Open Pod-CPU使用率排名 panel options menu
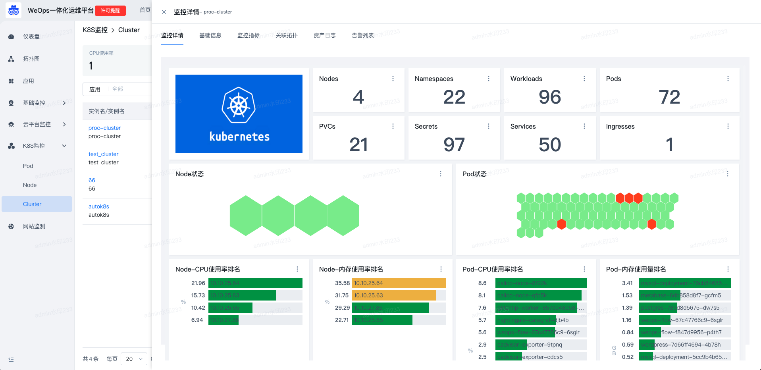The image size is (761, 370). (584, 269)
